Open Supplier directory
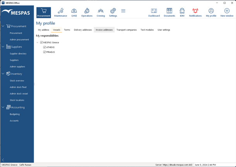The width and height of the screenshot is (236, 167). click(18, 54)
